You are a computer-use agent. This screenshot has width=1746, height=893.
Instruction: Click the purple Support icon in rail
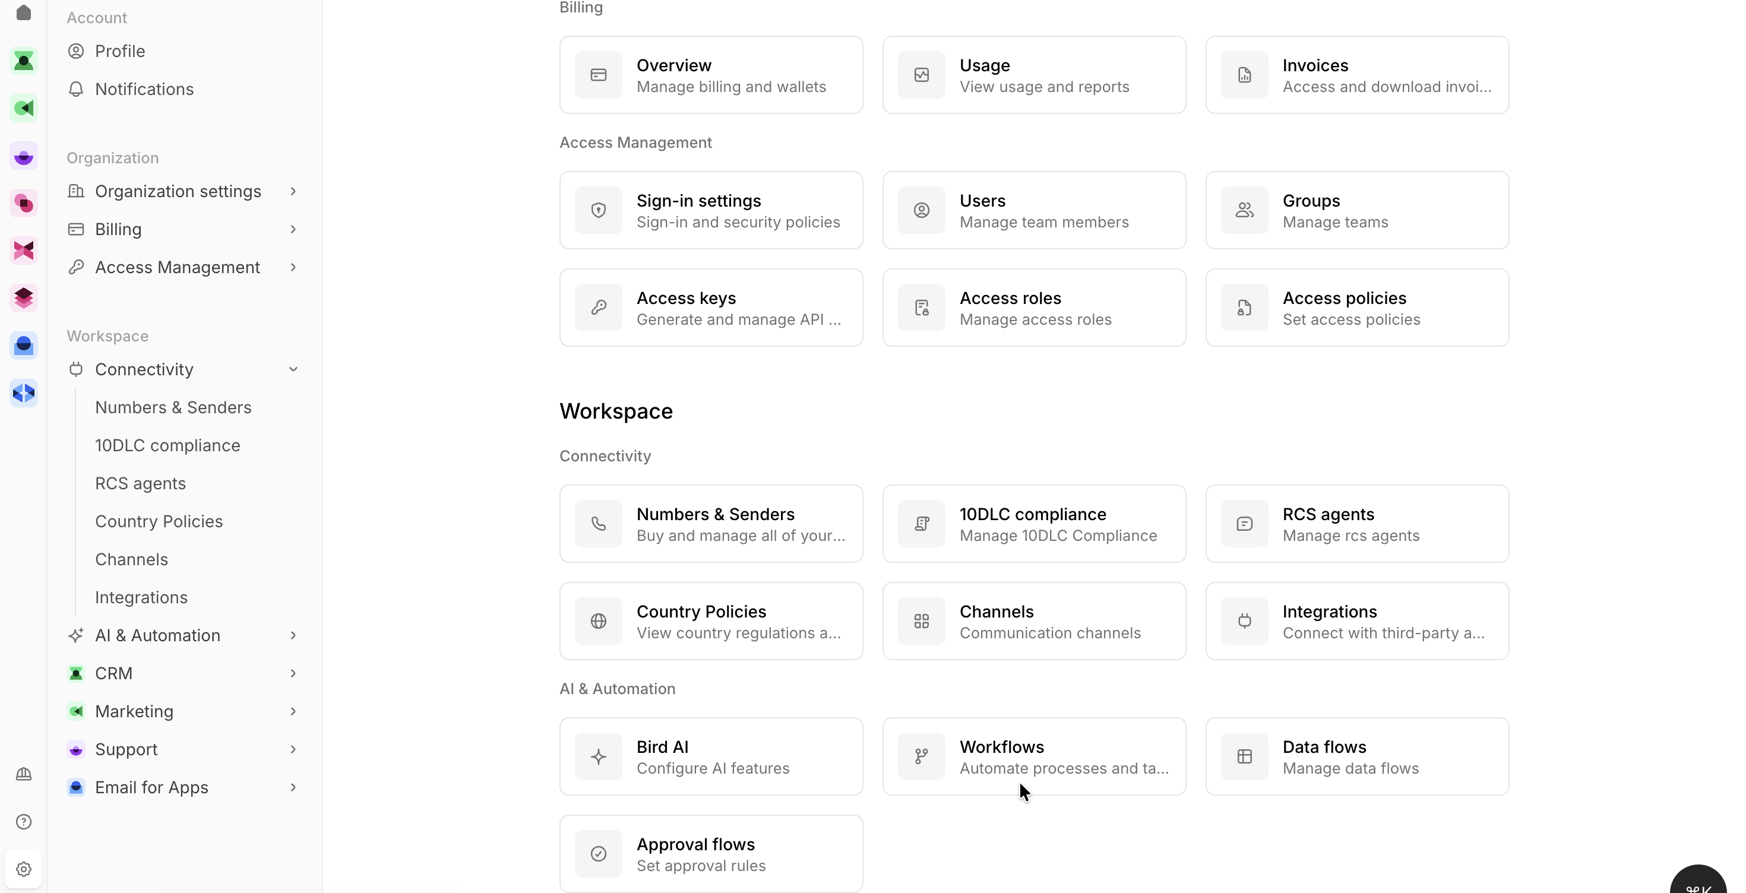[24, 157]
